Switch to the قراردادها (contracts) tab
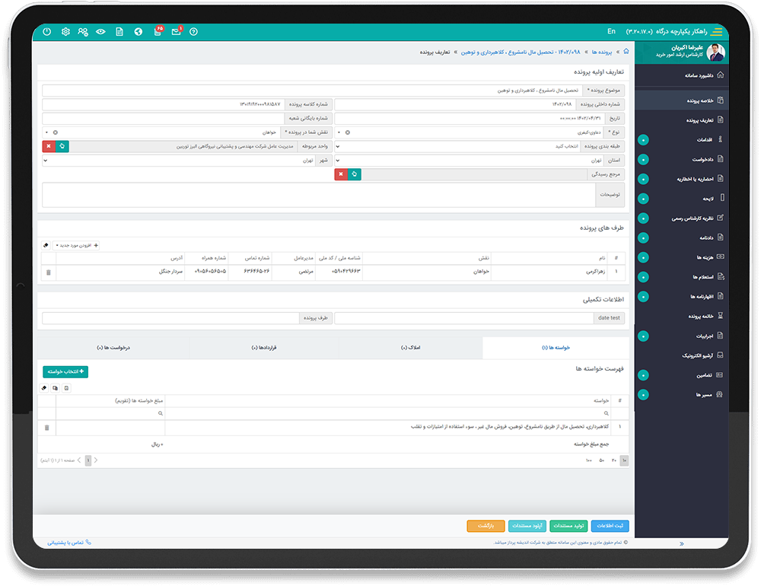 tap(261, 348)
